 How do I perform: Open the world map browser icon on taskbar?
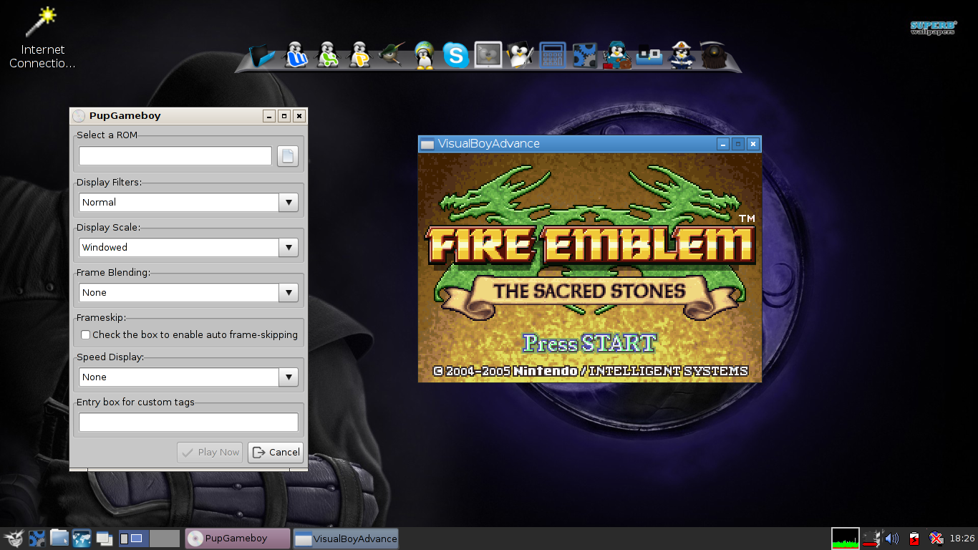pos(82,538)
